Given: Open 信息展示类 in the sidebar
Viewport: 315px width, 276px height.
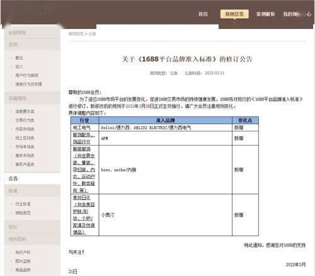Looking at the screenshot, I should [25, 112].
